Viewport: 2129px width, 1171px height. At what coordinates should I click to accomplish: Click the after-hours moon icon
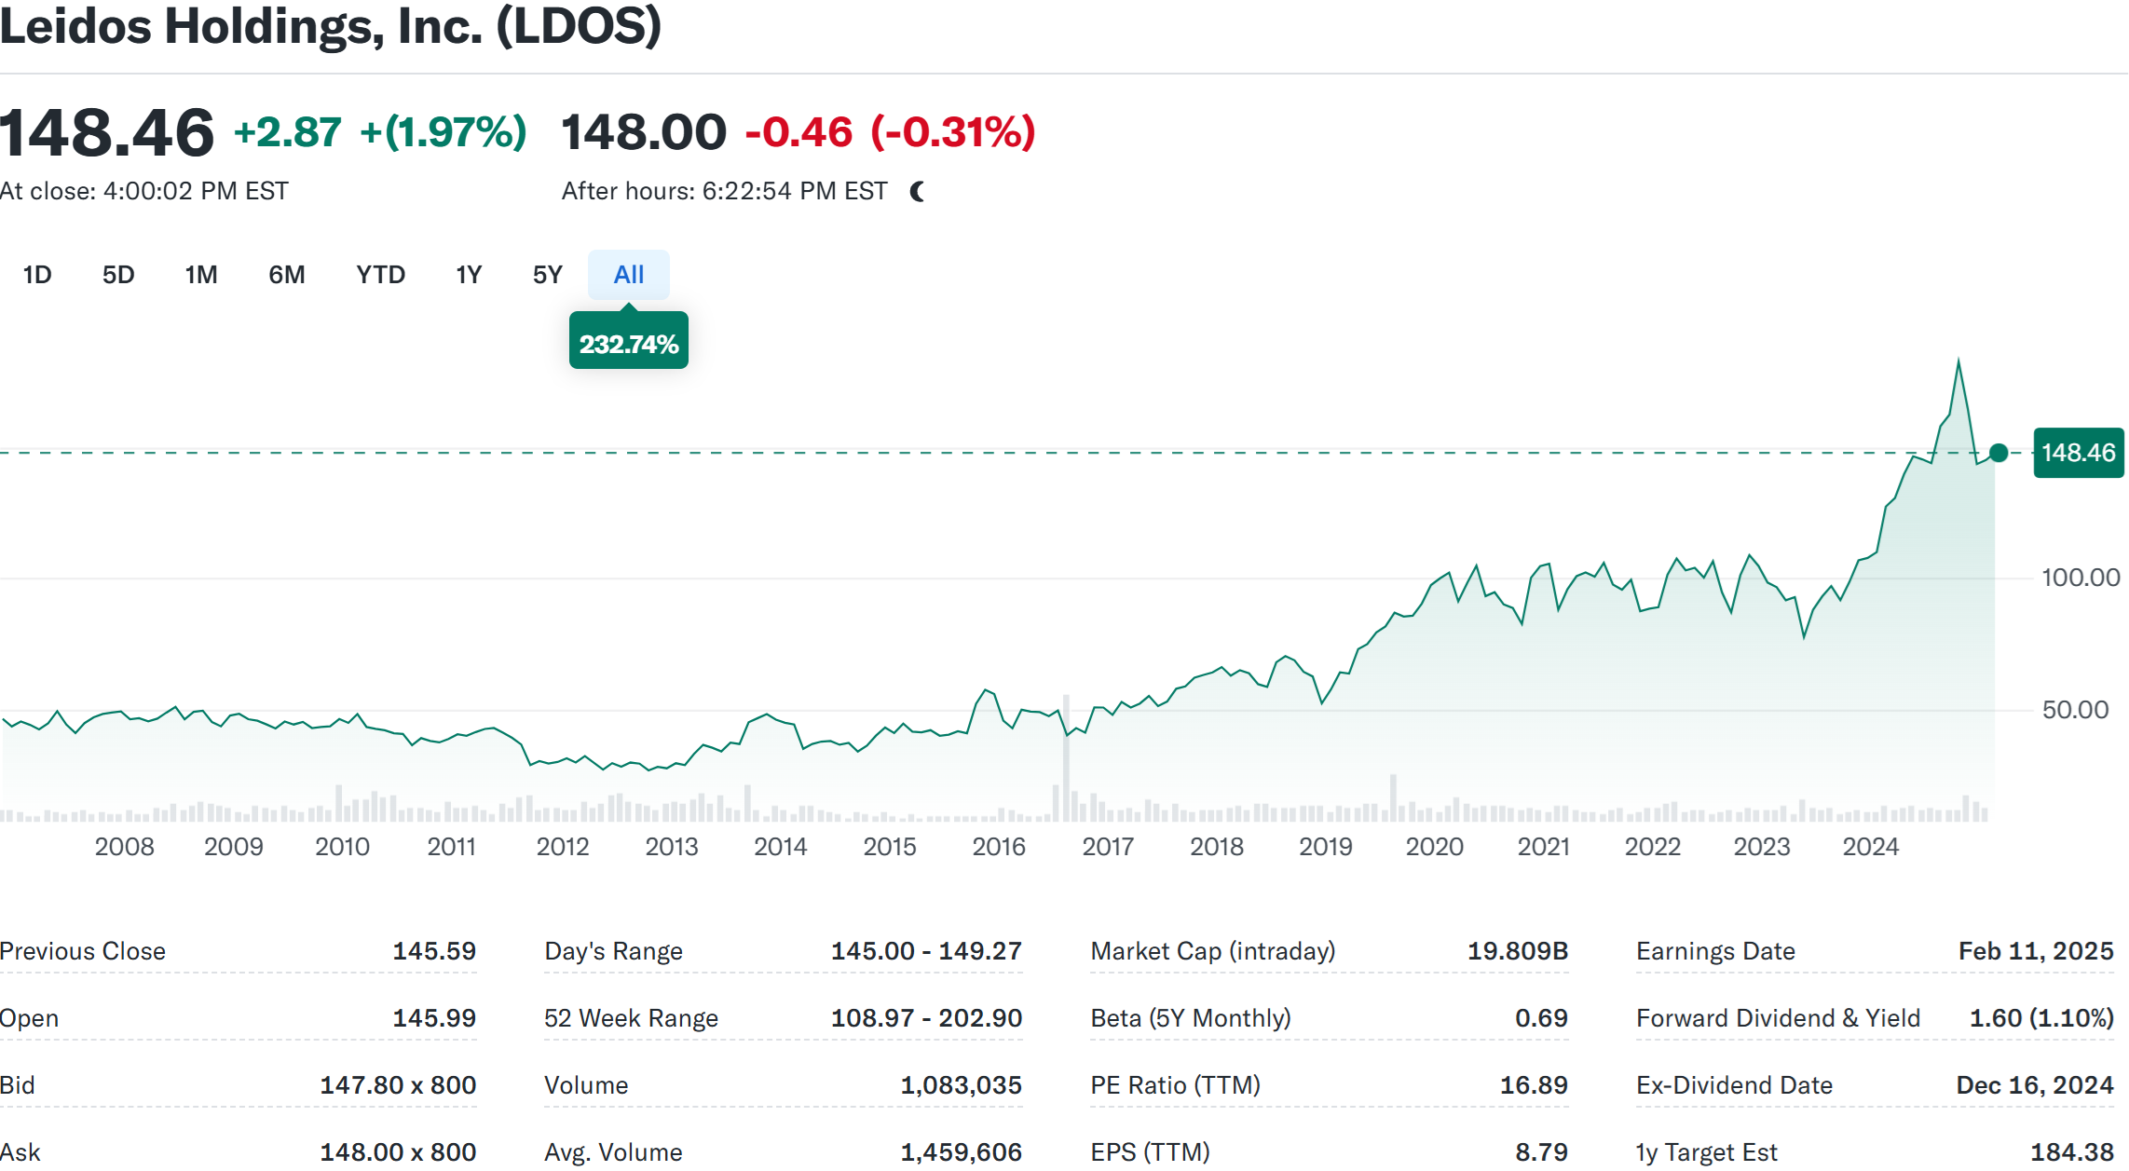[x=918, y=192]
